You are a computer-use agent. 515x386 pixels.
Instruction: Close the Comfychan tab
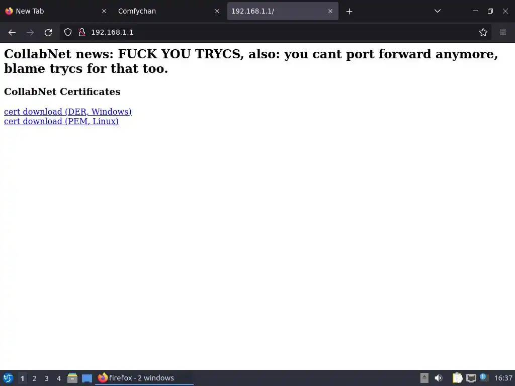pyautogui.click(x=217, y=11)
